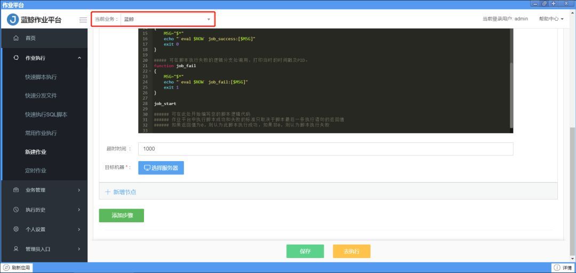Toggle the sidebar hamburger menu icon

[83, 20]
